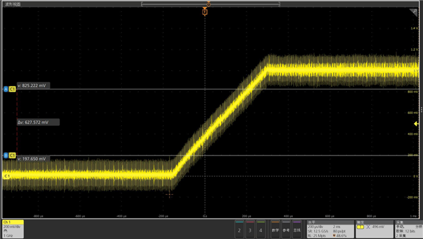Click the draw-a-box tool in the graticule corner
The width and height of the screenshot is (423, 239).
[x=414, y=12]
